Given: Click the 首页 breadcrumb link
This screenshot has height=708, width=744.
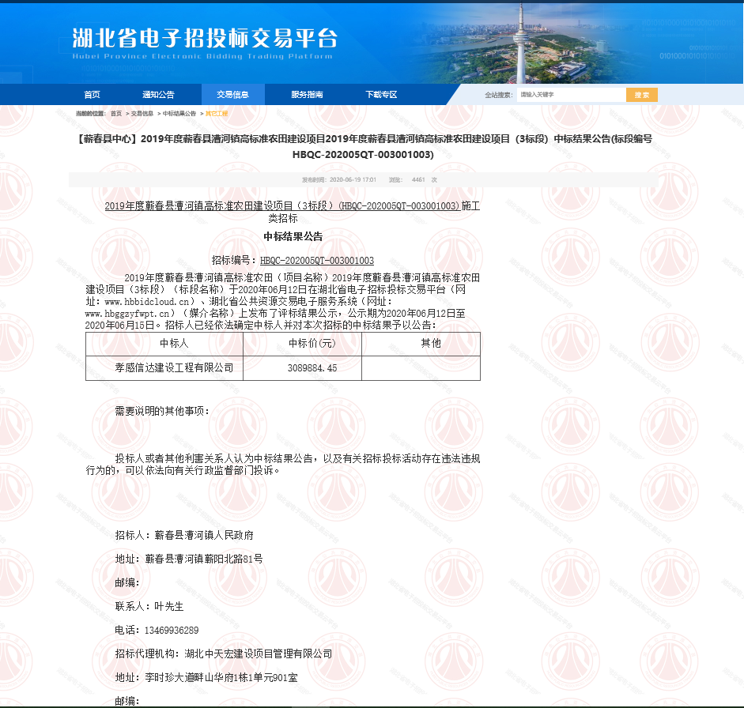Looking at the screenshot, I should pyautogui.click(x=116, y=114).
